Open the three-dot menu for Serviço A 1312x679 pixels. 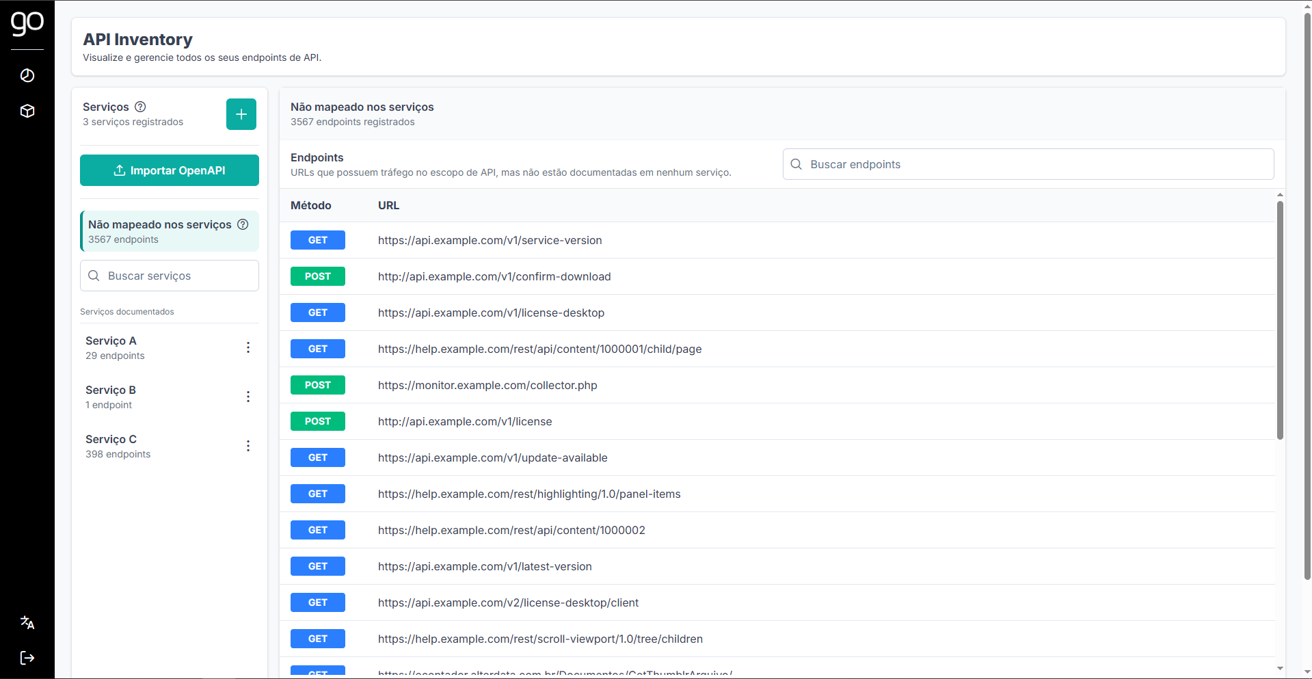click(x=248, y=347)
